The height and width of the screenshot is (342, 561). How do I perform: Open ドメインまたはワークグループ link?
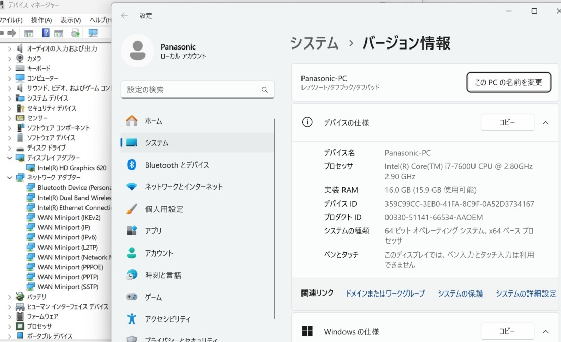coord(385,294)
